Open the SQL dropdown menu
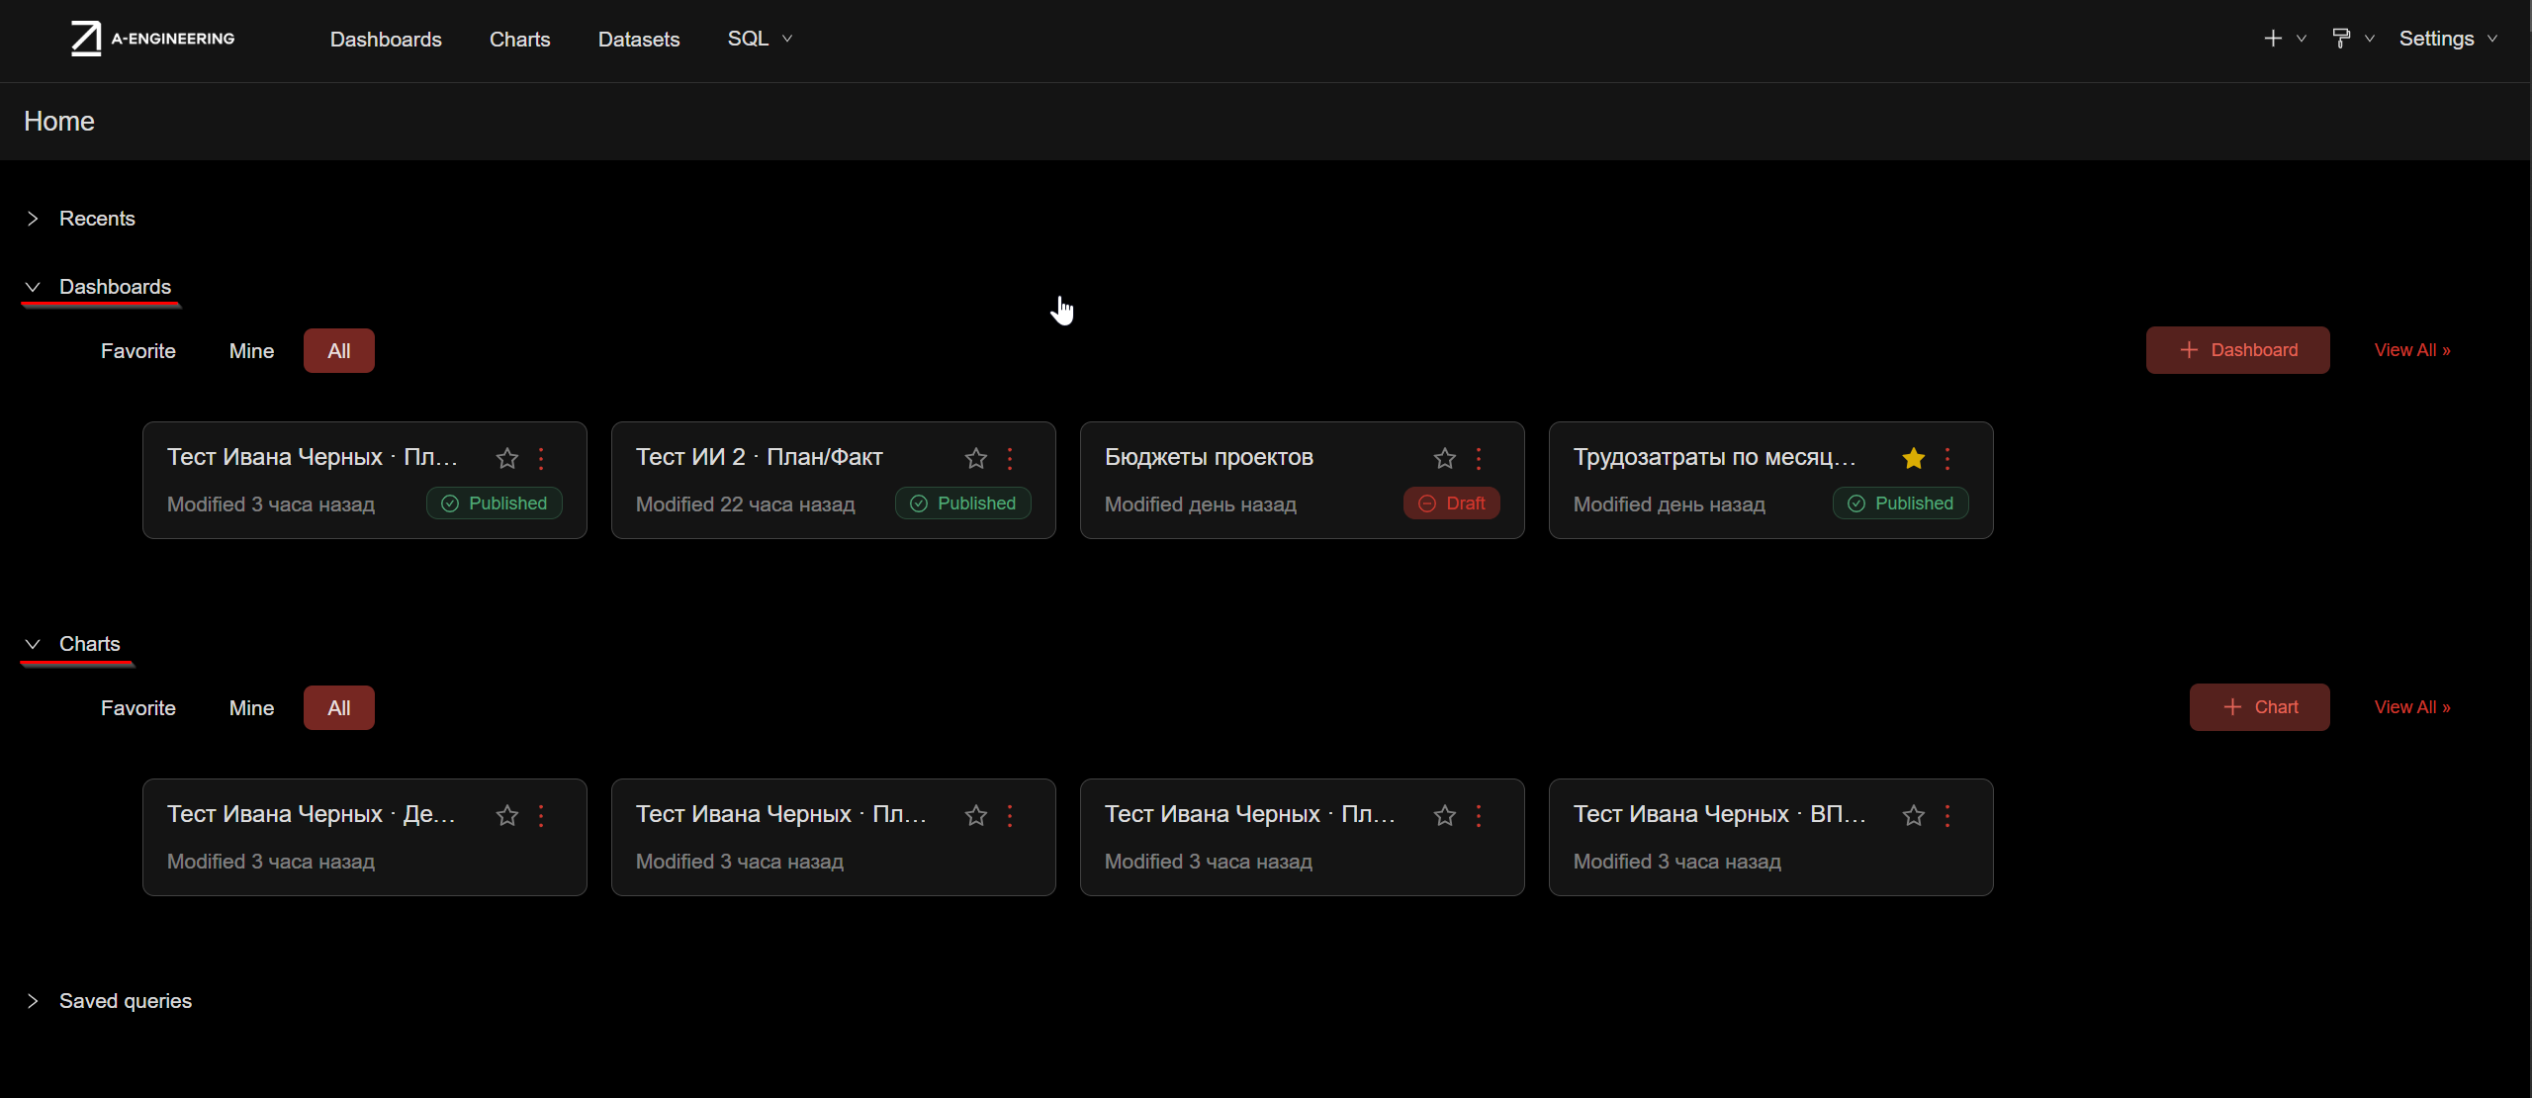 coord(760,39)
